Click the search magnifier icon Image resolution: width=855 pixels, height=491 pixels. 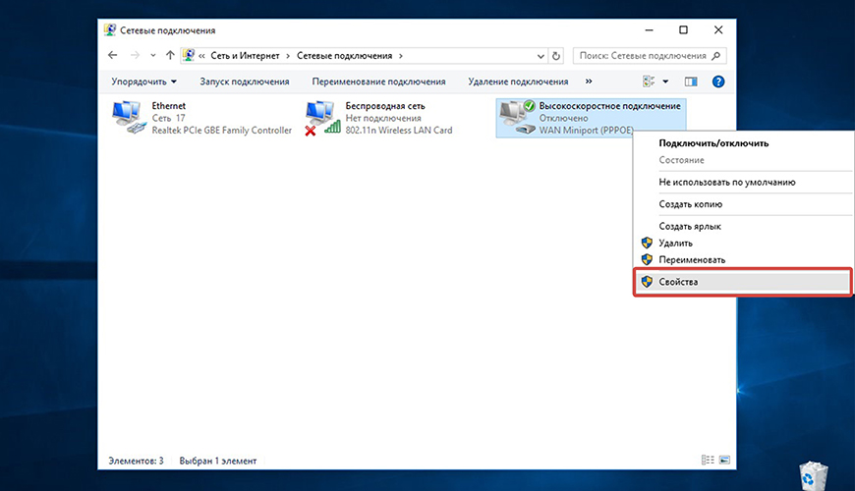(716, 56)
